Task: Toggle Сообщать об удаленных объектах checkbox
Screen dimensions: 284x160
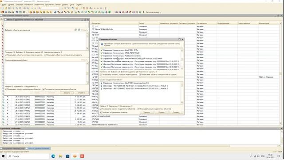Action: point(101,112)
